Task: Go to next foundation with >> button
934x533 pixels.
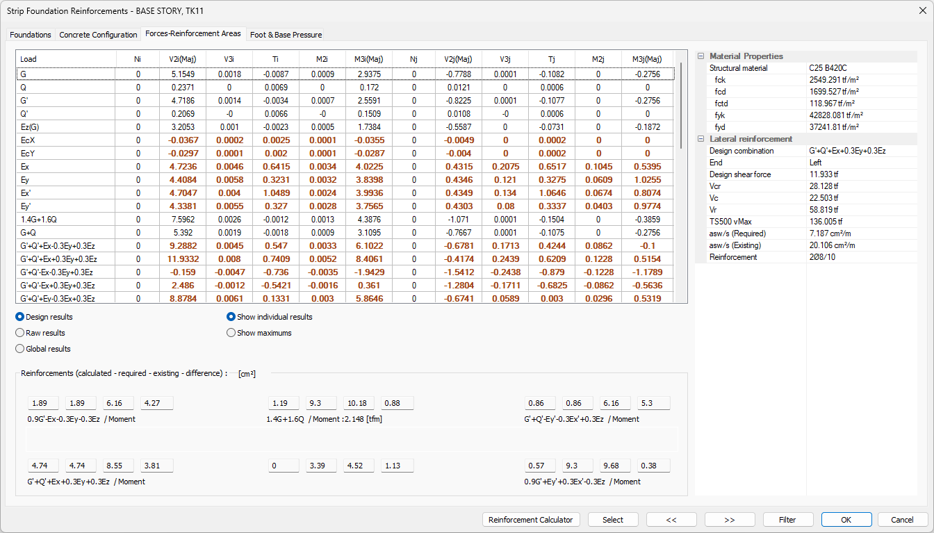Action: [730, 520]
